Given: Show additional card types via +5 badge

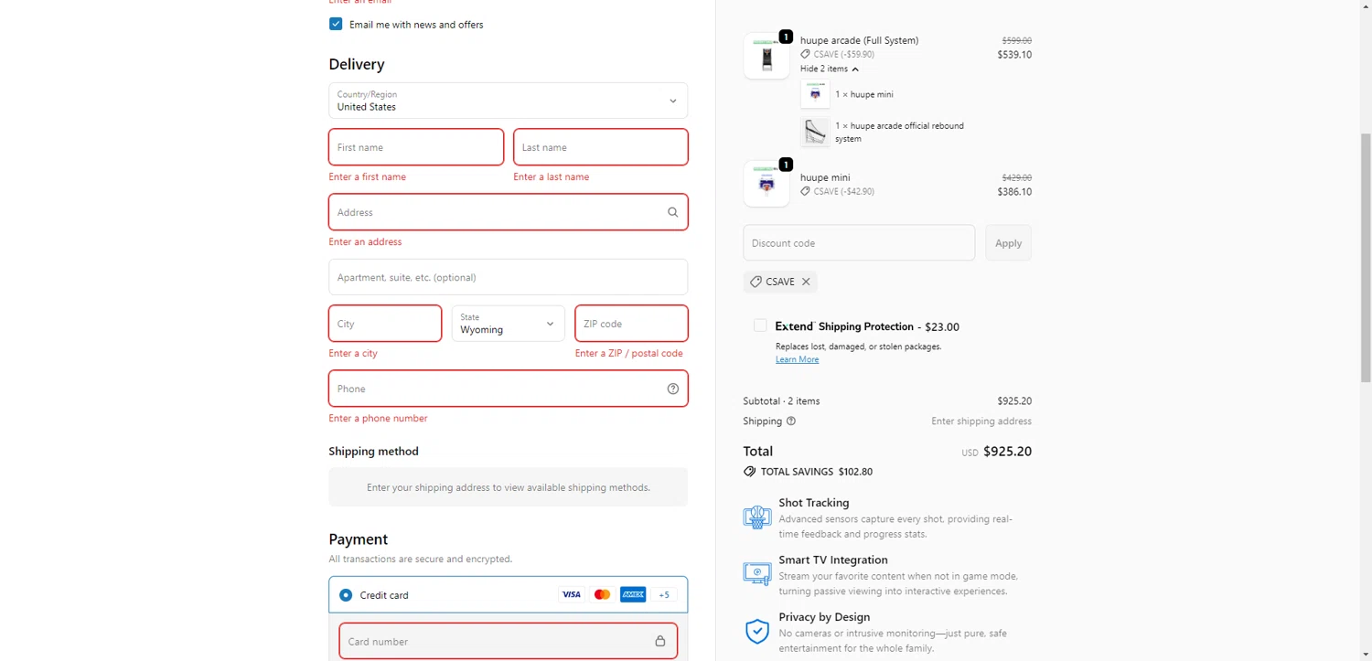Looking at the screenshot, I should point(664,594).
